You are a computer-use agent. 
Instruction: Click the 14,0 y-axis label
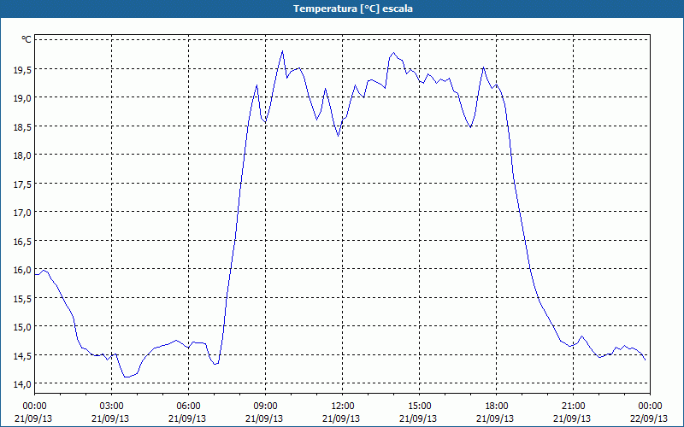pos(22,384)
